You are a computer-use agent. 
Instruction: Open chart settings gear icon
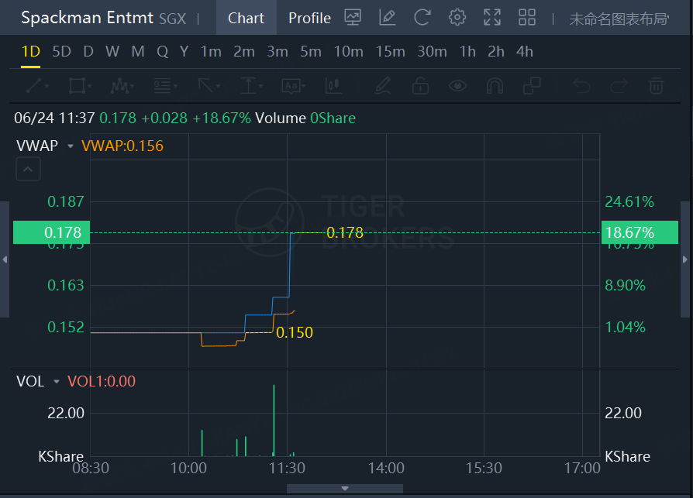pos(457,18)
